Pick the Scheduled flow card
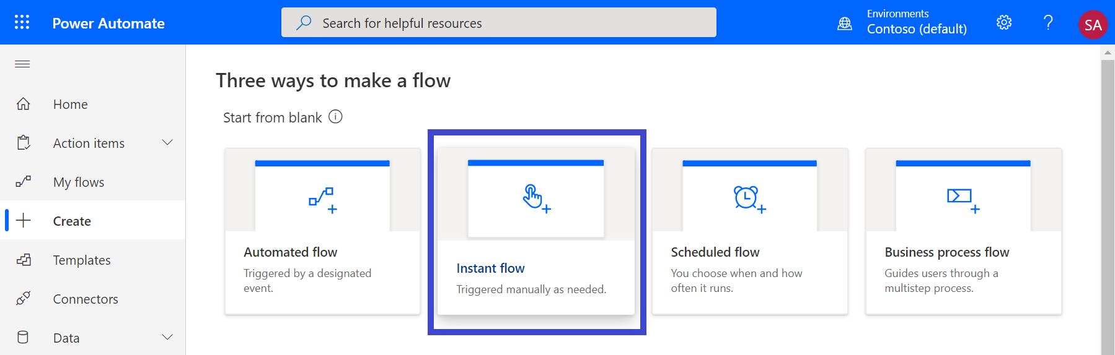This screenshot has width=1115, height=355. click(x=749, y=231)
